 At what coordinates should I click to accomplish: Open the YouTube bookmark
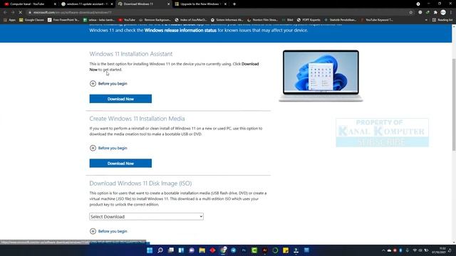tap(127, 20)
